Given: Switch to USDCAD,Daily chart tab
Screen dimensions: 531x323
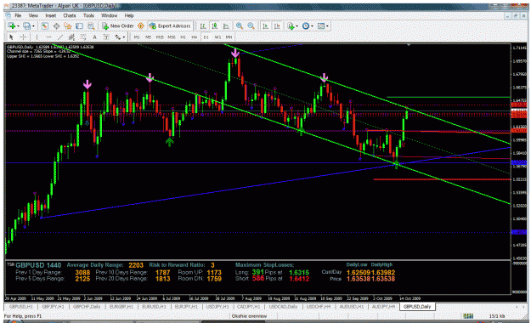Looking at the screenshot, I should (283, 306).
